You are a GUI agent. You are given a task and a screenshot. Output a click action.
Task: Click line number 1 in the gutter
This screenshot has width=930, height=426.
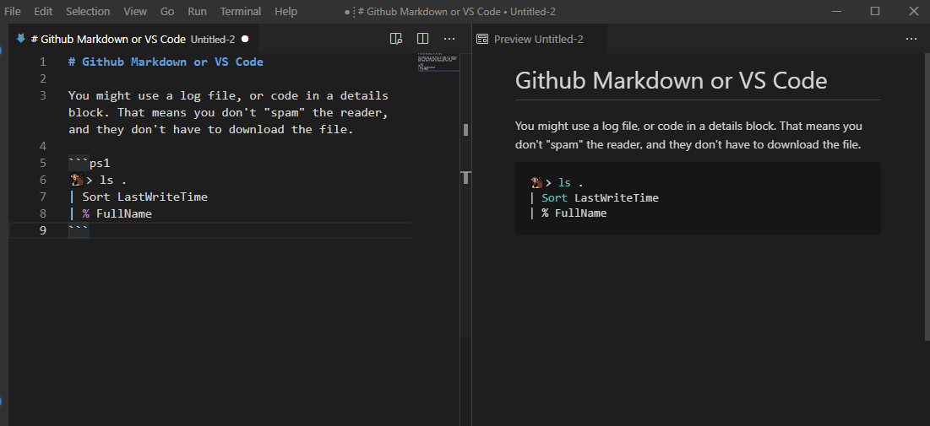click(x=42, y=62)
